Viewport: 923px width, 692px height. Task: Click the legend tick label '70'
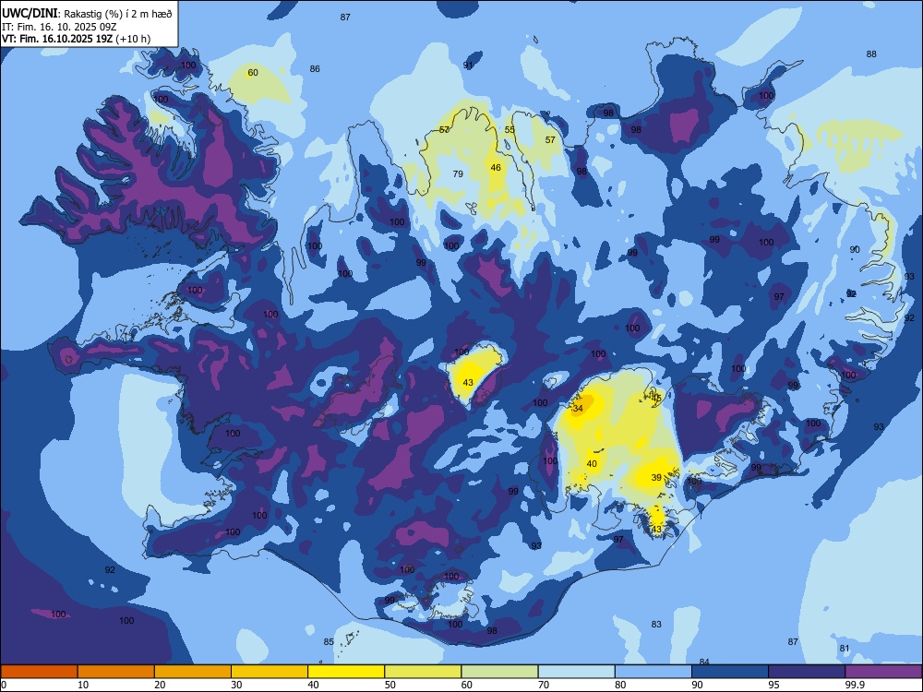click(544, 685)
